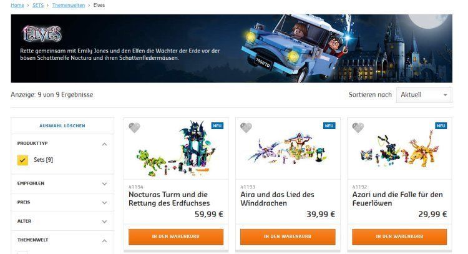The width and height of the screenshot is (468, 254).
Task: Collapse the Produkttyp filter section
Action: 104,144
